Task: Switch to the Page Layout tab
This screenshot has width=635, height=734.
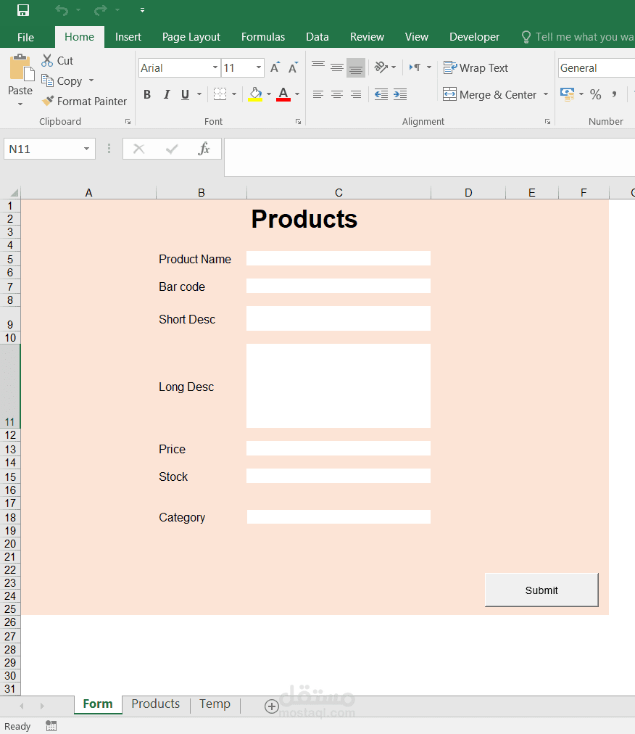Action: (191, 37)
